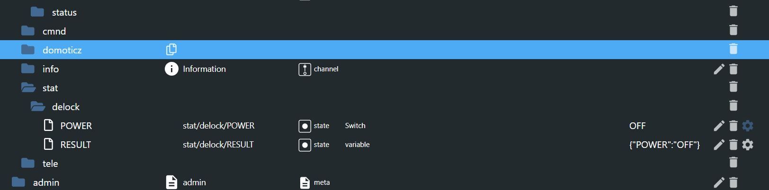Click the info folder row
Viewport: 769px width, 190px height.
[51, 69]
